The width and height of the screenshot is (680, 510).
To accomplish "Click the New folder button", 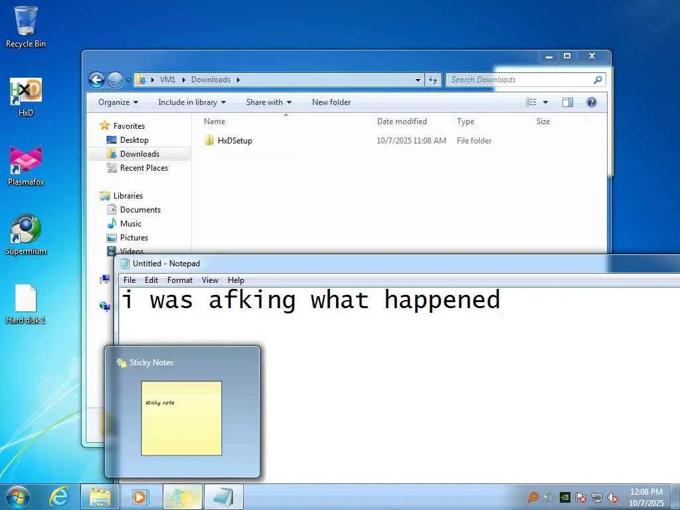I will tap(331, 102).
